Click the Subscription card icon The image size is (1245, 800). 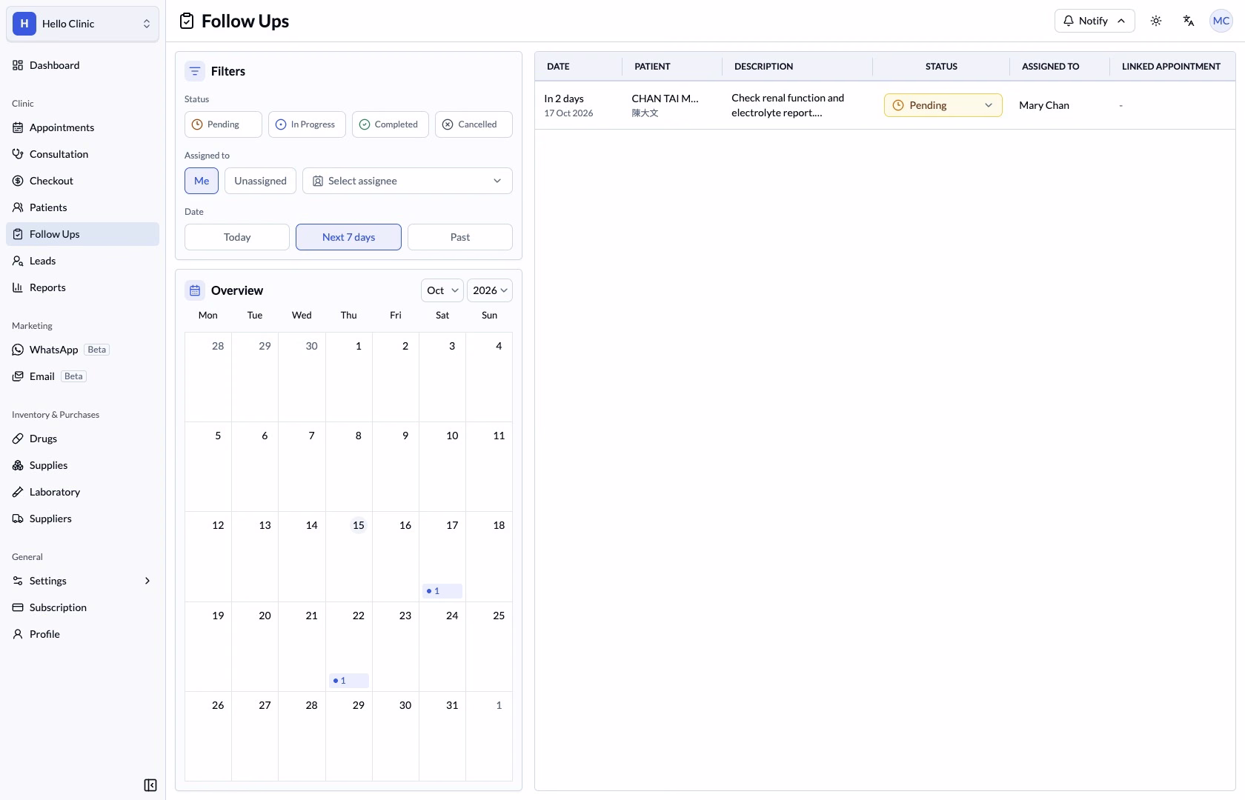18,607
